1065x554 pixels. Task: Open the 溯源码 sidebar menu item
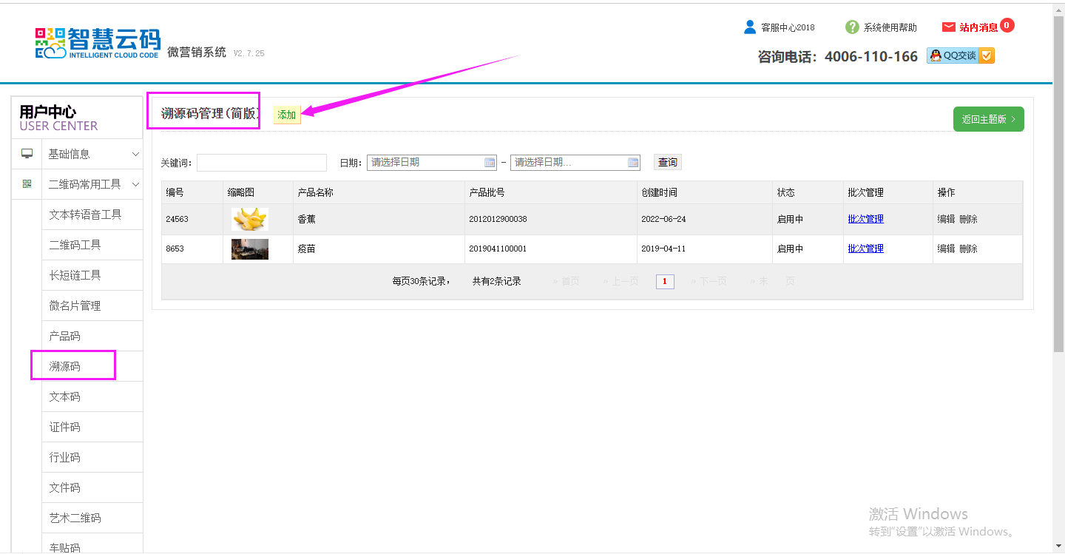(65, 366)
